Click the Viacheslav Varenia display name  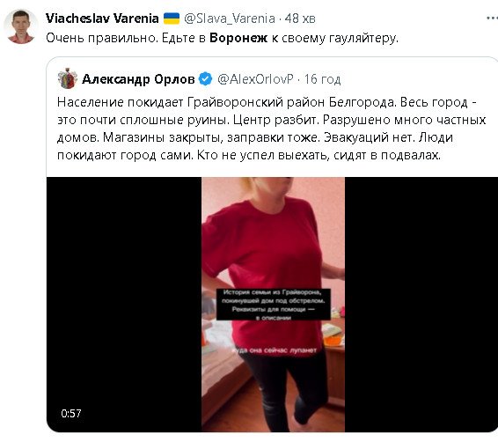pyautogui.click(x=102, y=18)
